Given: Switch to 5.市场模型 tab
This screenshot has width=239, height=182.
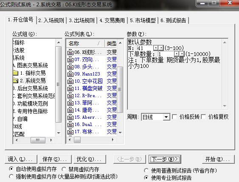Looking at the screenshot, I should tap(143, 20).
